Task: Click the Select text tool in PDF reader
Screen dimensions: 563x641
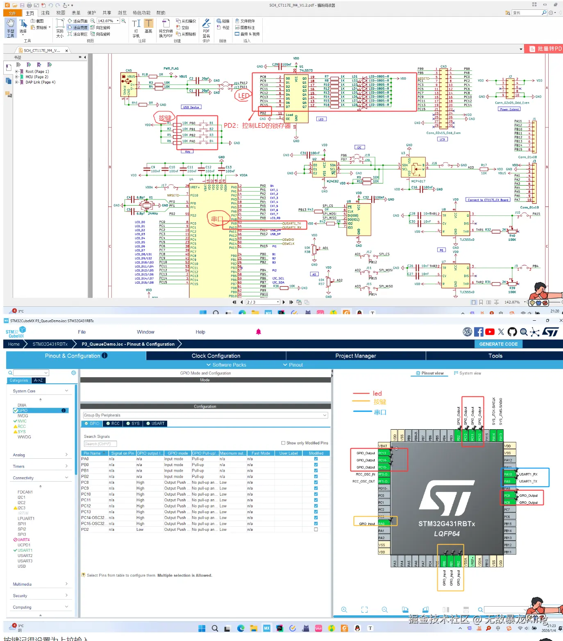Action: (x=23, y=26)
